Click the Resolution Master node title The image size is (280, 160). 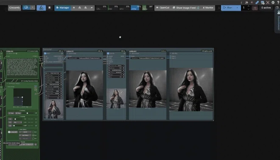(x=14, y=83)
